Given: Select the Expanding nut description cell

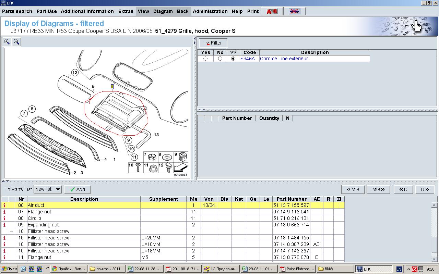Looking at the screenshot, I should coord(84,225).
